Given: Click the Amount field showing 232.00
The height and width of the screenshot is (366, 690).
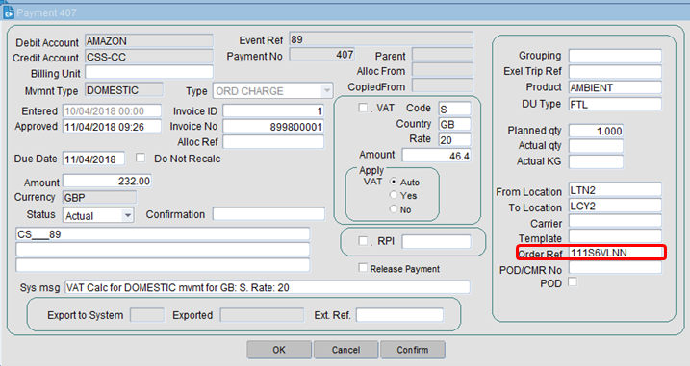Looking at the screenshot, I should point(108,181).
